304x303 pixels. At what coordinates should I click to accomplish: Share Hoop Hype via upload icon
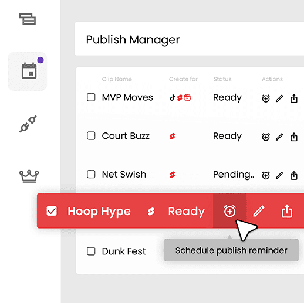point(287,210)
